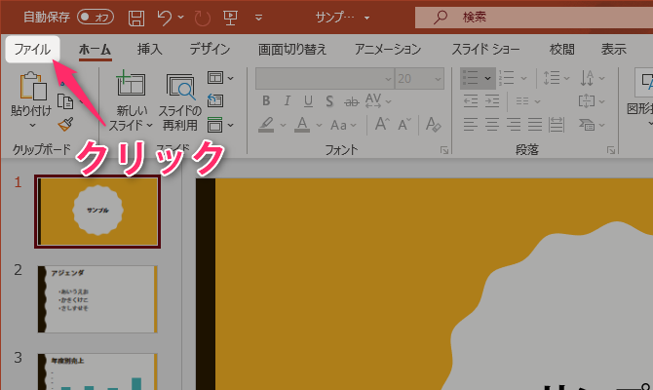The width and height of the screenshot is (653, 390).
Task: Open the ファイル tab
Action: pos(32,49)
